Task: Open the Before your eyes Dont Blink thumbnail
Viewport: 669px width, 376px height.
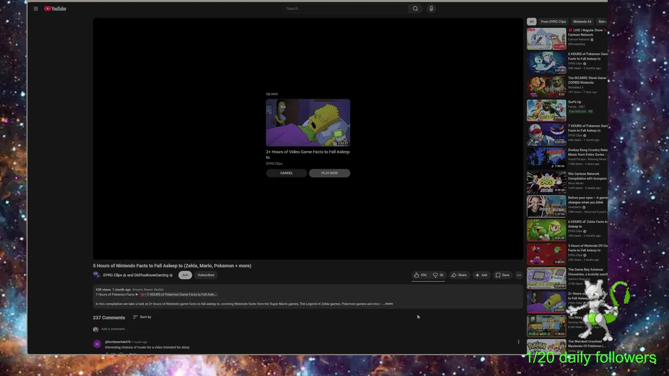Action: pos(546,207)
